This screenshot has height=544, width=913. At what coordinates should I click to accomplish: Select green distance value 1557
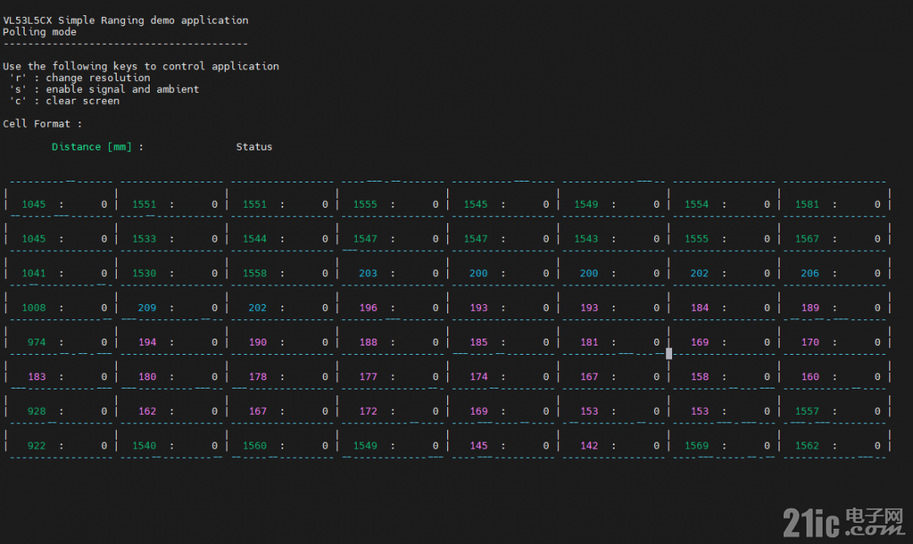click(x=807, y=411)
